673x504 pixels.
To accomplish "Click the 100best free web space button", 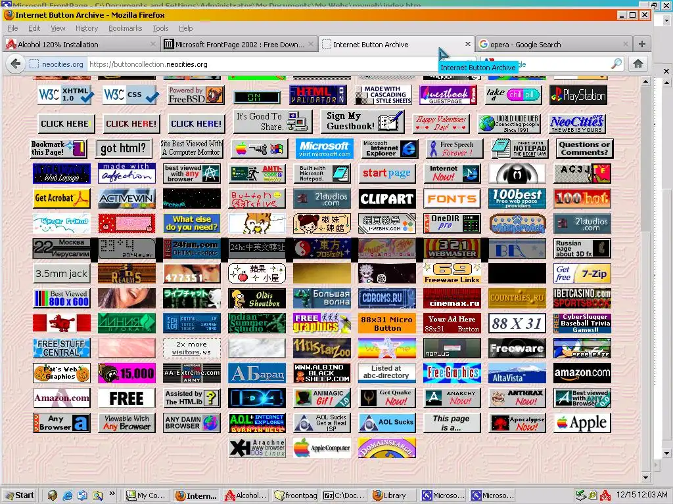I will click(517, 198).
